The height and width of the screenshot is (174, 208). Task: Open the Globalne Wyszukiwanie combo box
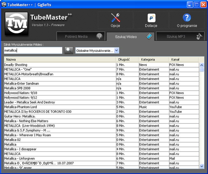(97, 51)
